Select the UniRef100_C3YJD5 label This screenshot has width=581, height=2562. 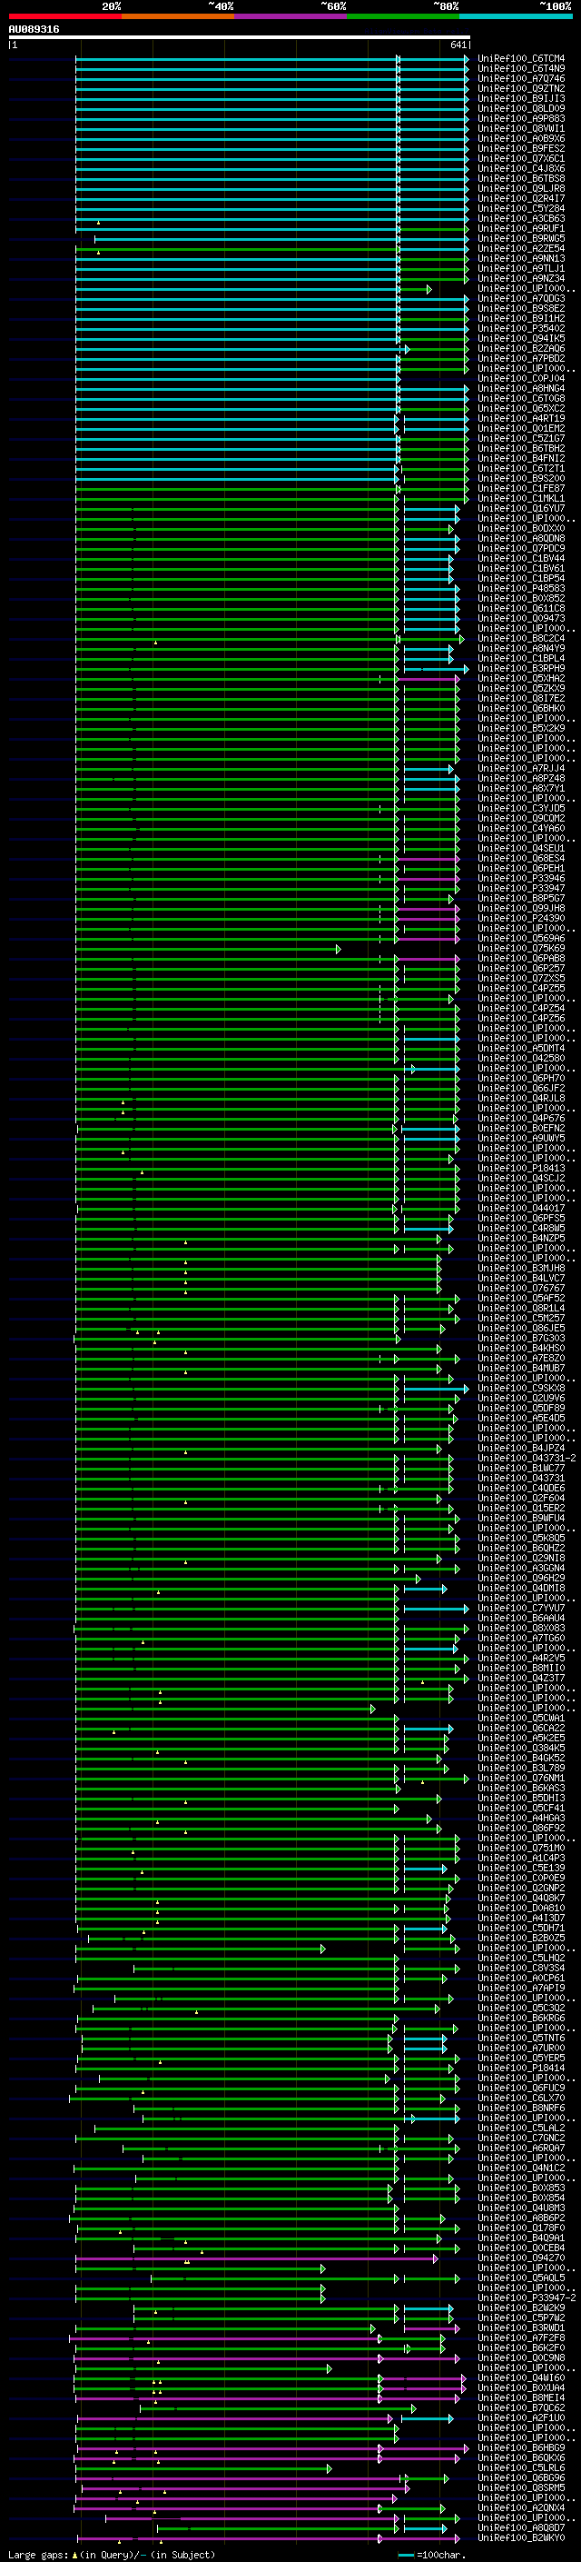(521, 809)
